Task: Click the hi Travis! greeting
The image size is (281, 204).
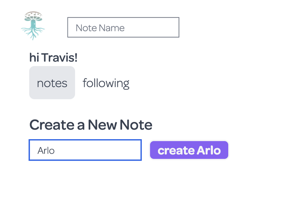Action: [53, 58]
